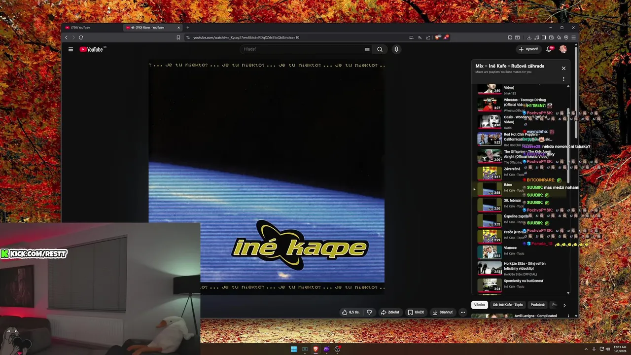Show more filter chips with right arrow

click(564, 305)
